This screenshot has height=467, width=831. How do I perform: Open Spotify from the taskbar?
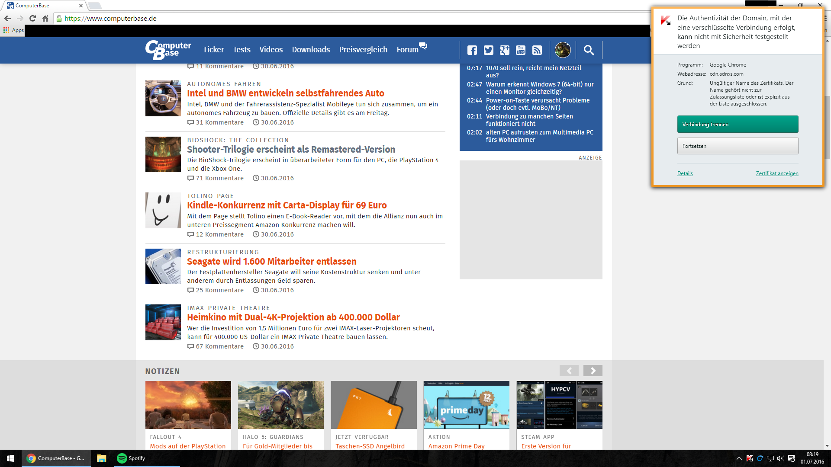pos(131,458)
